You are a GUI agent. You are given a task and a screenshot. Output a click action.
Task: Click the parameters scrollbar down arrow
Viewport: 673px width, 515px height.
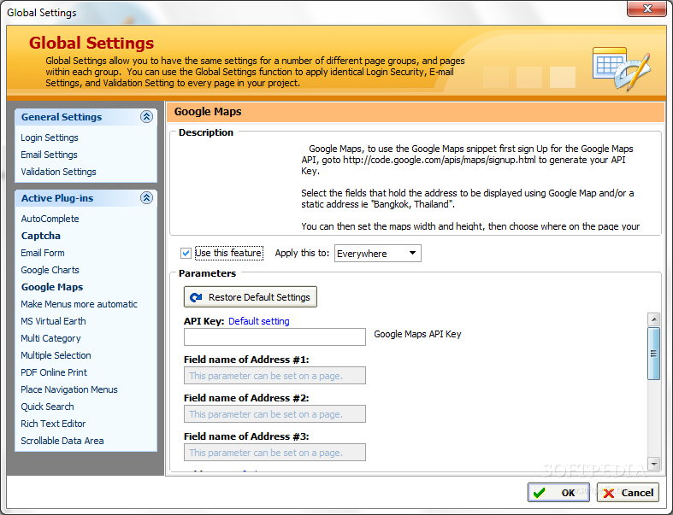(653, 464)
